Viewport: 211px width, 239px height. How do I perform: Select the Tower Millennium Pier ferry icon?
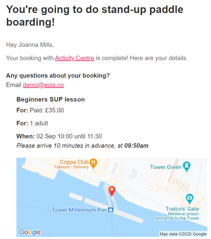tap(111, 210)
